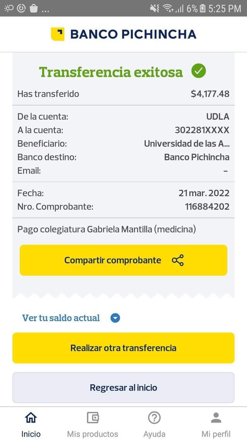The image size is (247, 440).
Task: Tap the Mi perfil person icon
Action: point(216,418)
